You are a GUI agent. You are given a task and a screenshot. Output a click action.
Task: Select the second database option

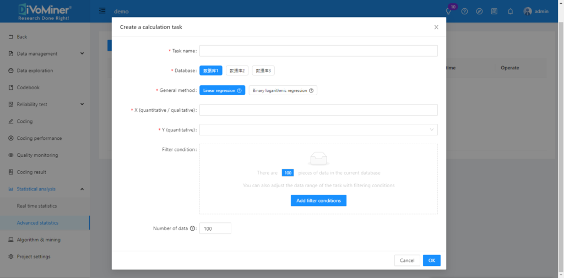237,70
